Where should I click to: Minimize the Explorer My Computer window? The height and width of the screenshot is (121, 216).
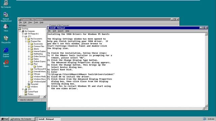[172, 19]
